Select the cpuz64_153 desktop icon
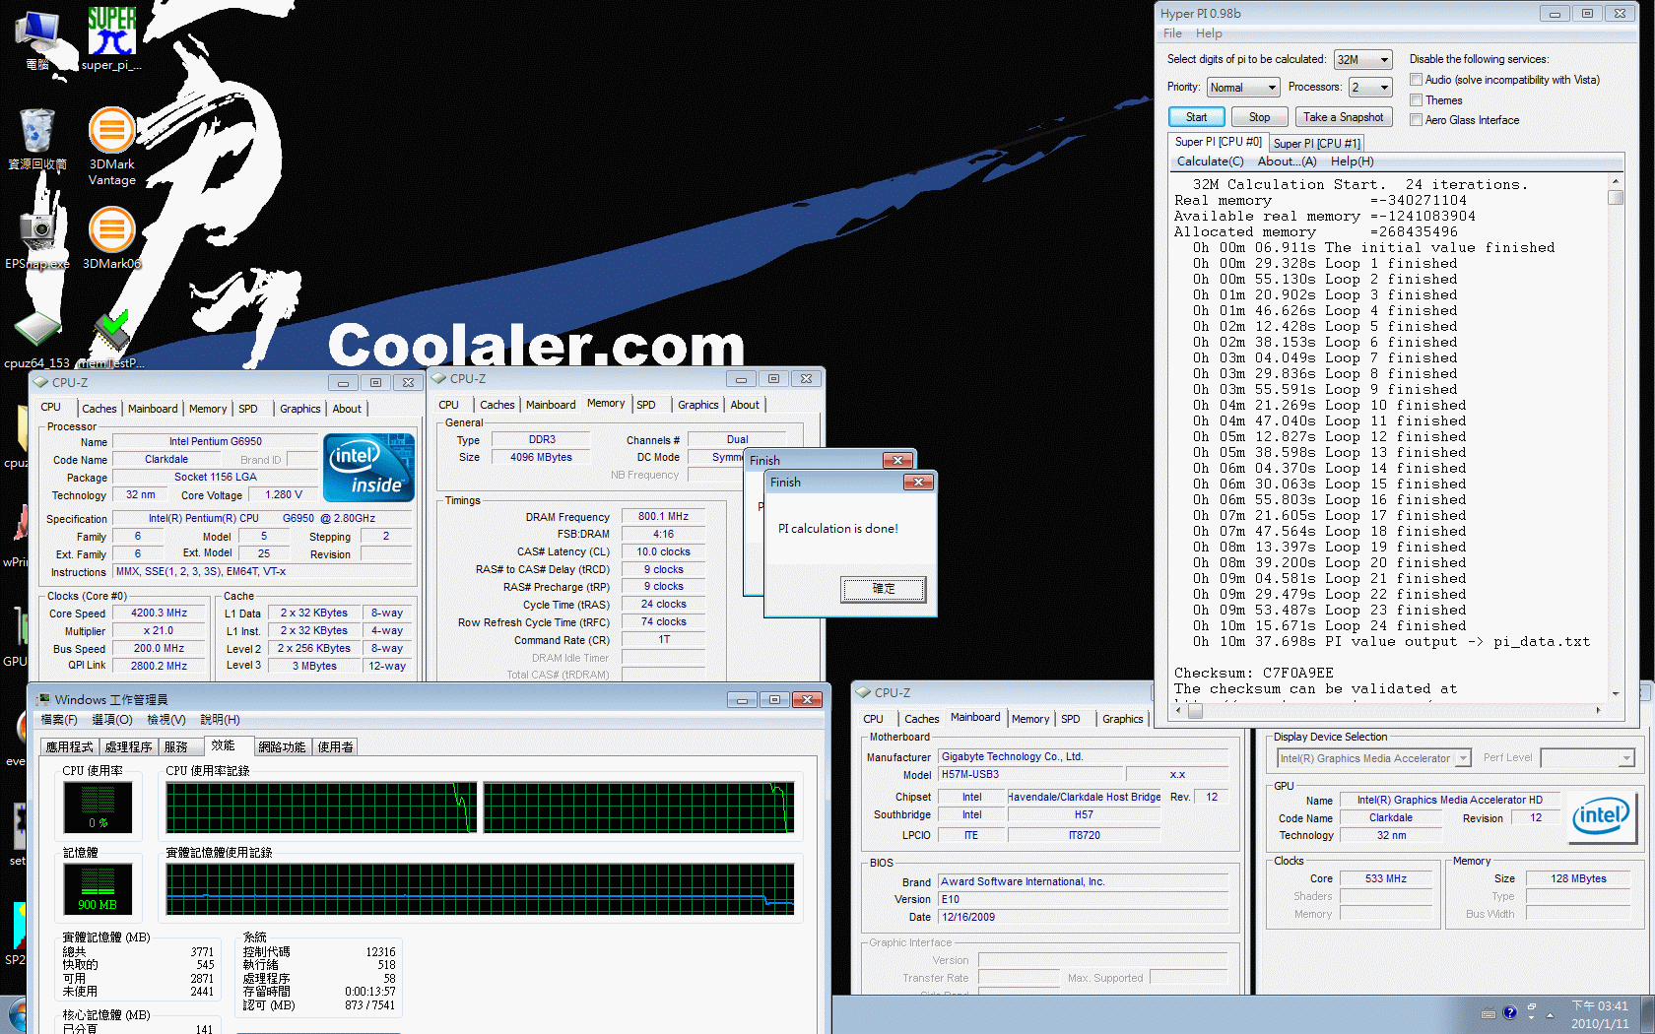The height and width of the screenshot is (1034, 1655). pos(37,340)
